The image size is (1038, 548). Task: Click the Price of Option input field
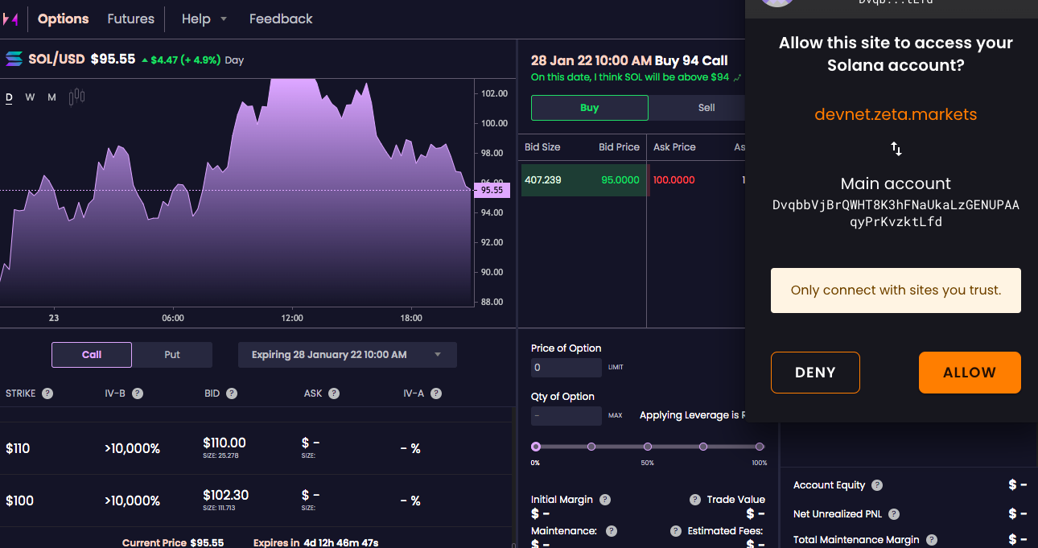[566, 368]
